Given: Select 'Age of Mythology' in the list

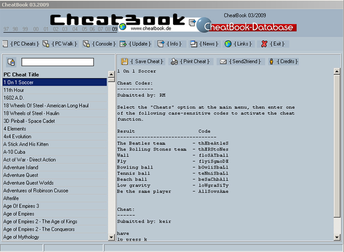Looking at the screenshot, I should click(x=55, y=237).
